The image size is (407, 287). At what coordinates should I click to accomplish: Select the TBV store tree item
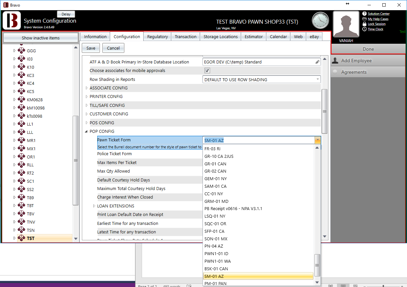(x=31, y=214)
